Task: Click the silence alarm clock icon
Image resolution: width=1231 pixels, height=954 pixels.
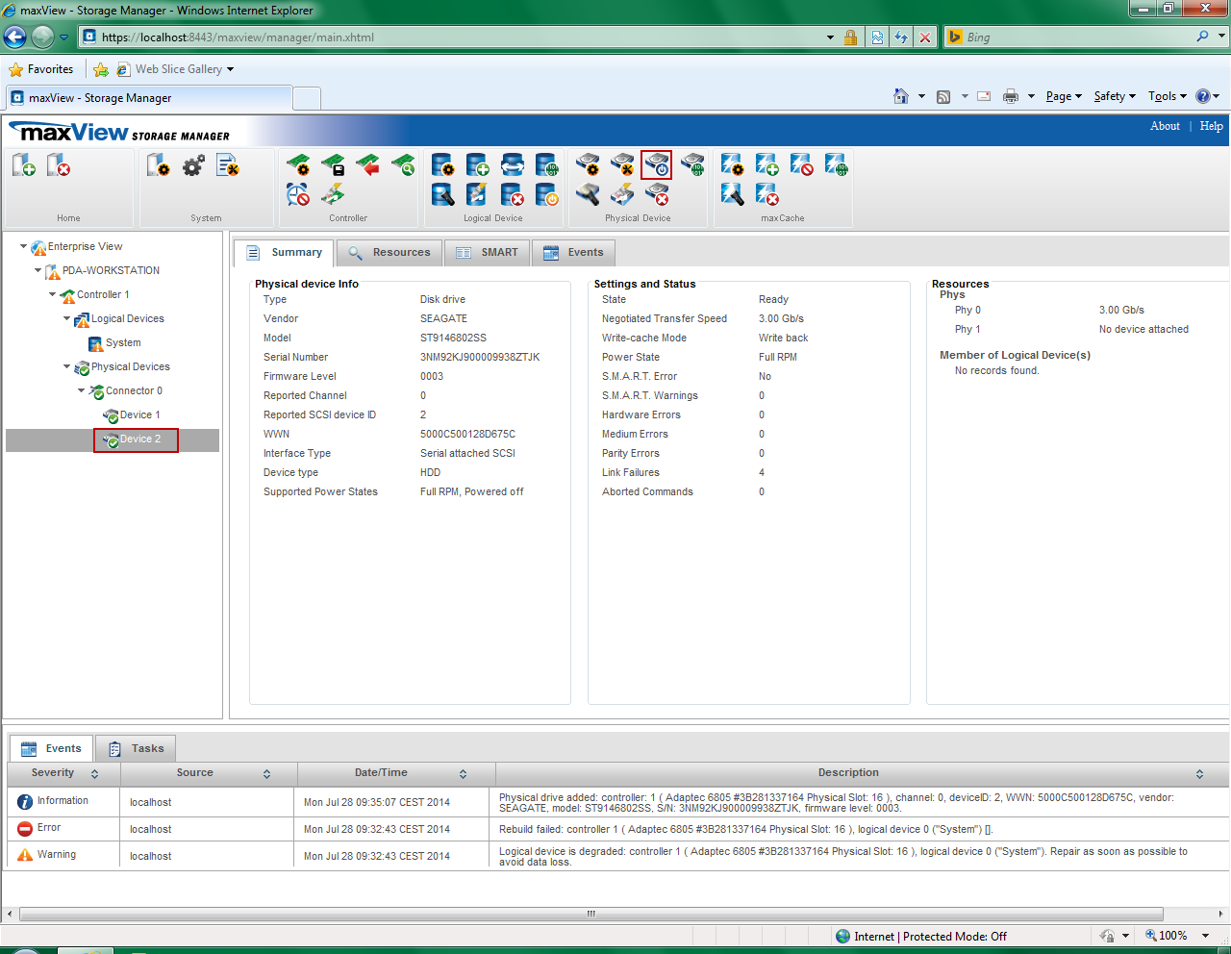Action: [298, 194]
